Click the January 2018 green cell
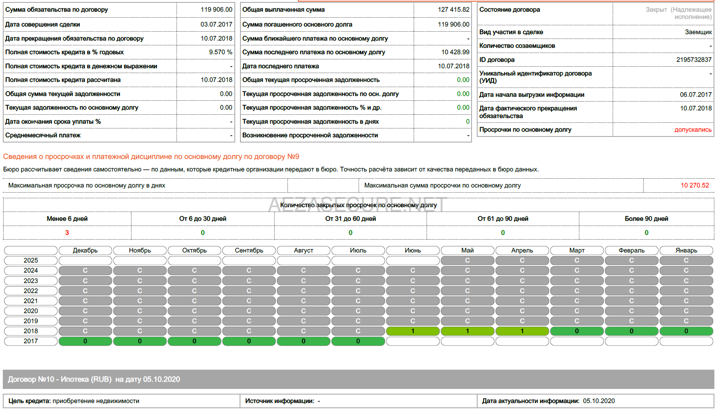Screen dimensions: 716x409 (686, 331)
